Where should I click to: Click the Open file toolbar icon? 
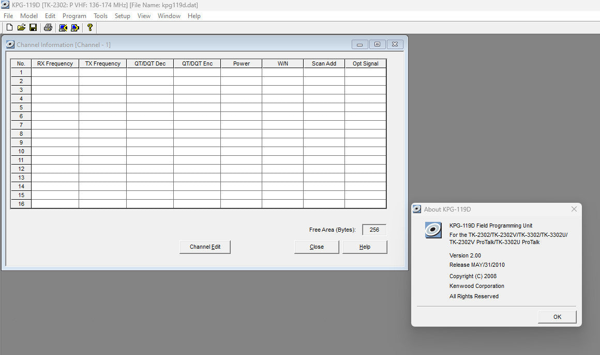pos(21,27)
